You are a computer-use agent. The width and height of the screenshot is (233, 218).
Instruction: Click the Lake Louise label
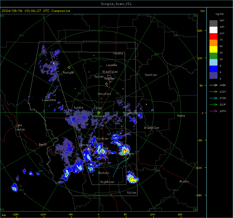(20, 127)
